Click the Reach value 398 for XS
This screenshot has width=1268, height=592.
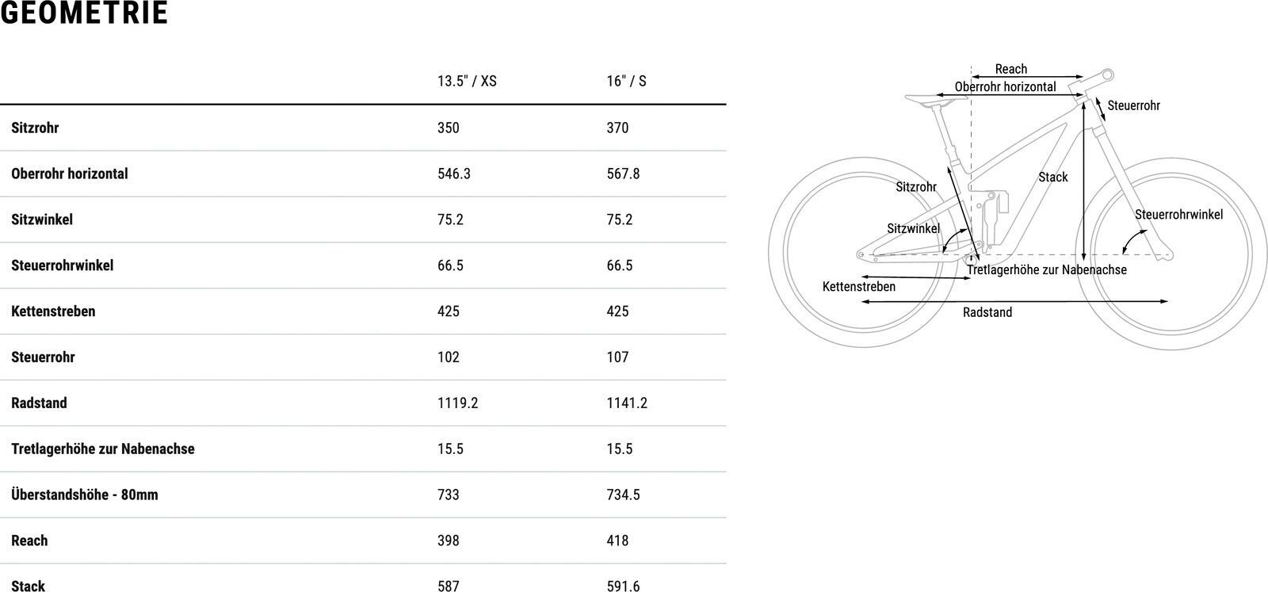pyautogui.click(x=449, y=540)
